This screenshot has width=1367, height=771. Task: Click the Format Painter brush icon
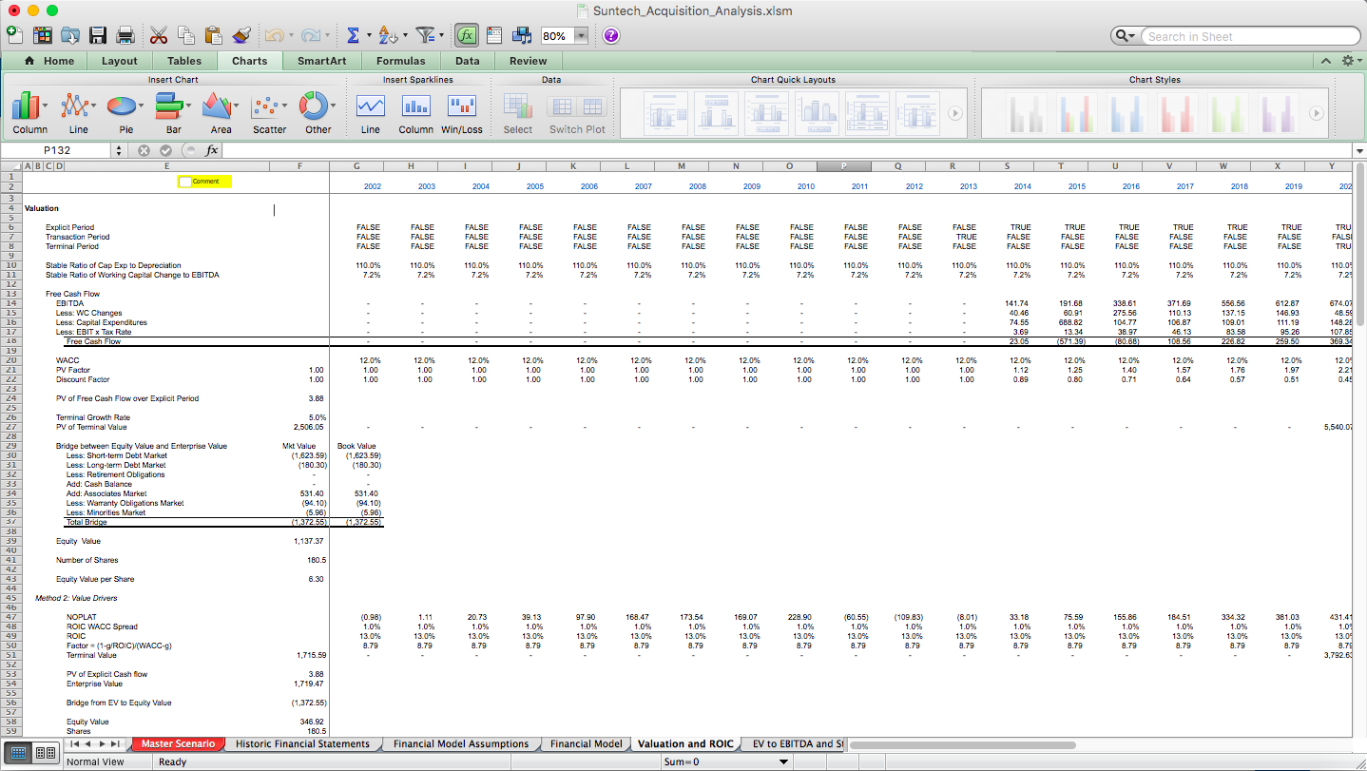click(241, 35)
